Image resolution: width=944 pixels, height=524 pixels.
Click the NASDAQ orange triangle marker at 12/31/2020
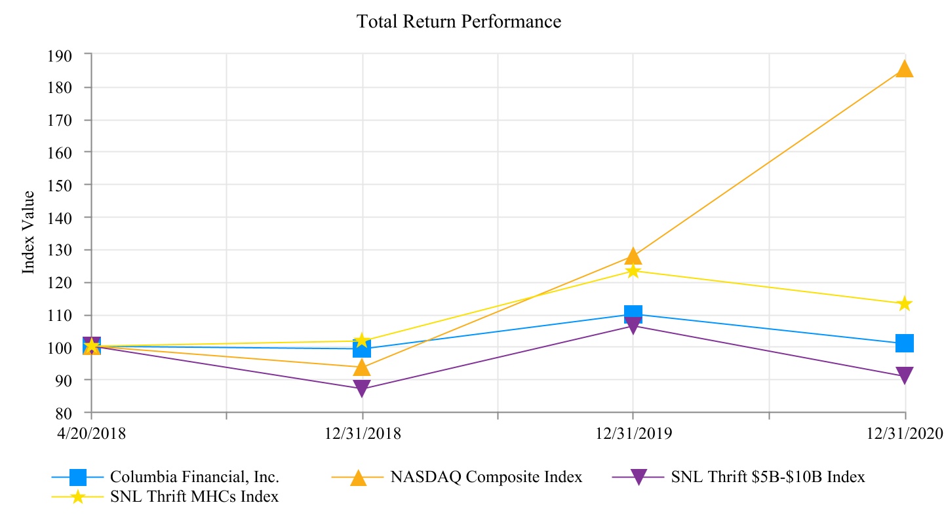point(905,69)
